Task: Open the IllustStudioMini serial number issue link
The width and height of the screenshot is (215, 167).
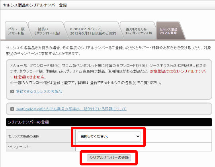Action: pos(71,109)
